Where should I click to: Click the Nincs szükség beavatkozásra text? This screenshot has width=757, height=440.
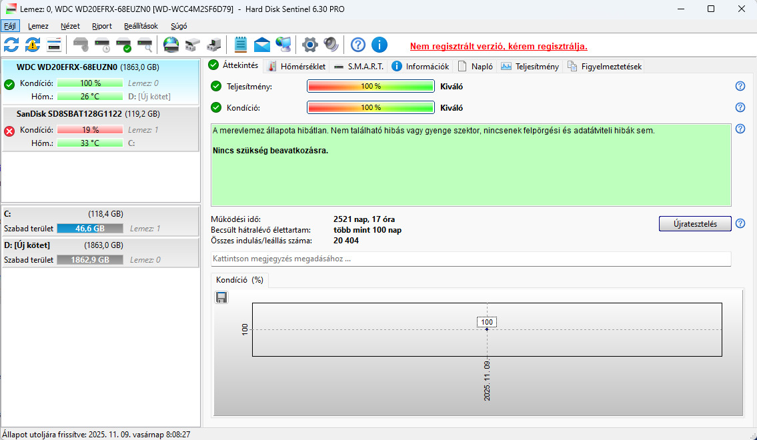click(270, 151)
